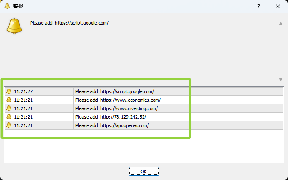This screenshot has width=288, height=180.
Task: Select the www.investing.com alert message
Action: pyautogui.click(x=117, y=108)
